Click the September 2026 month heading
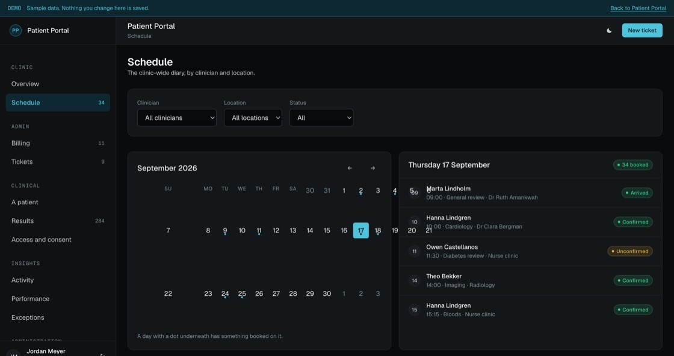Image resolution: width=674 pixels, height=356 pixels. click(x=167, y=168)
